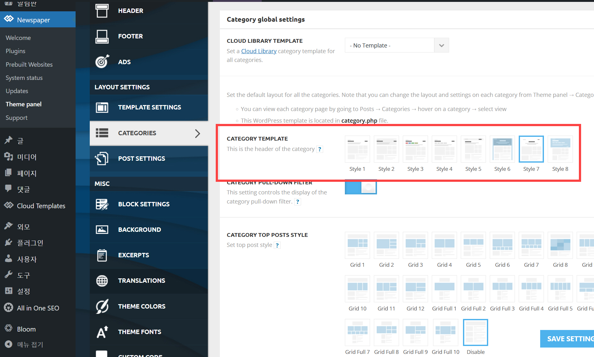Select category template Style 8
The image size is (594, 357).
point(560,149)
